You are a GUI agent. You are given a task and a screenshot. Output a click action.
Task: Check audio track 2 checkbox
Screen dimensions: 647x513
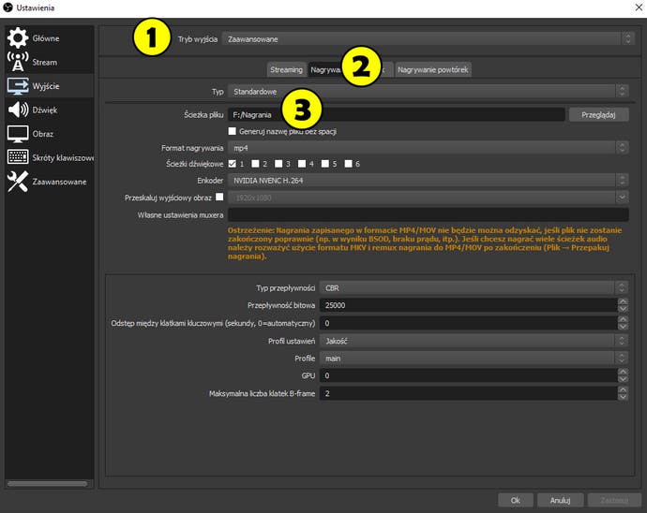point(255,164)
